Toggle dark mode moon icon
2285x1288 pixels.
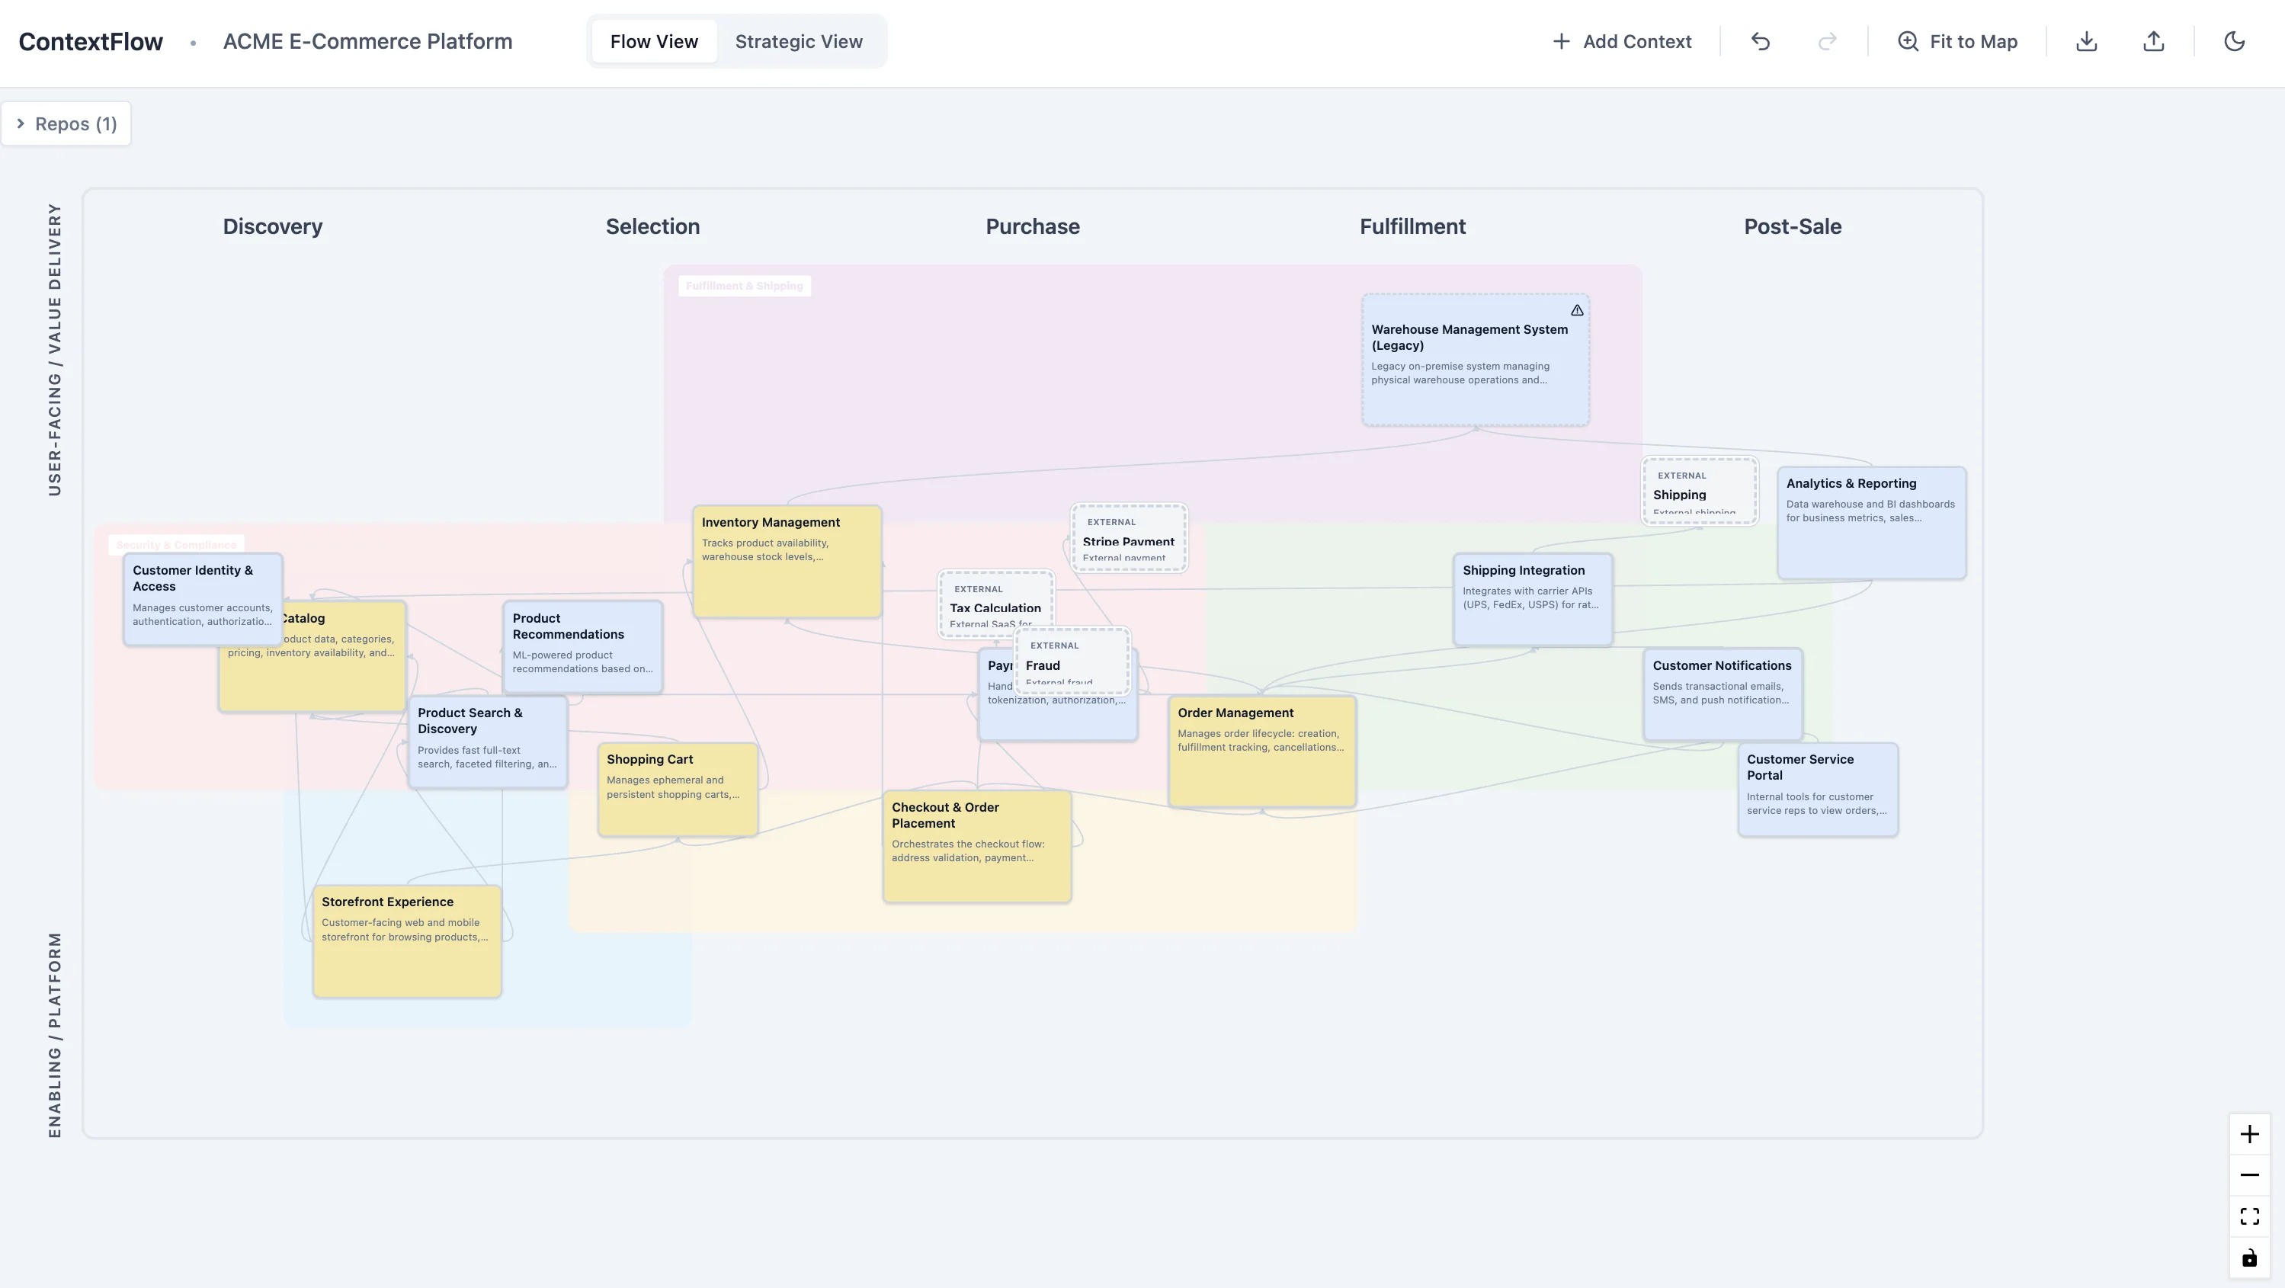[x=2233, y=42]
